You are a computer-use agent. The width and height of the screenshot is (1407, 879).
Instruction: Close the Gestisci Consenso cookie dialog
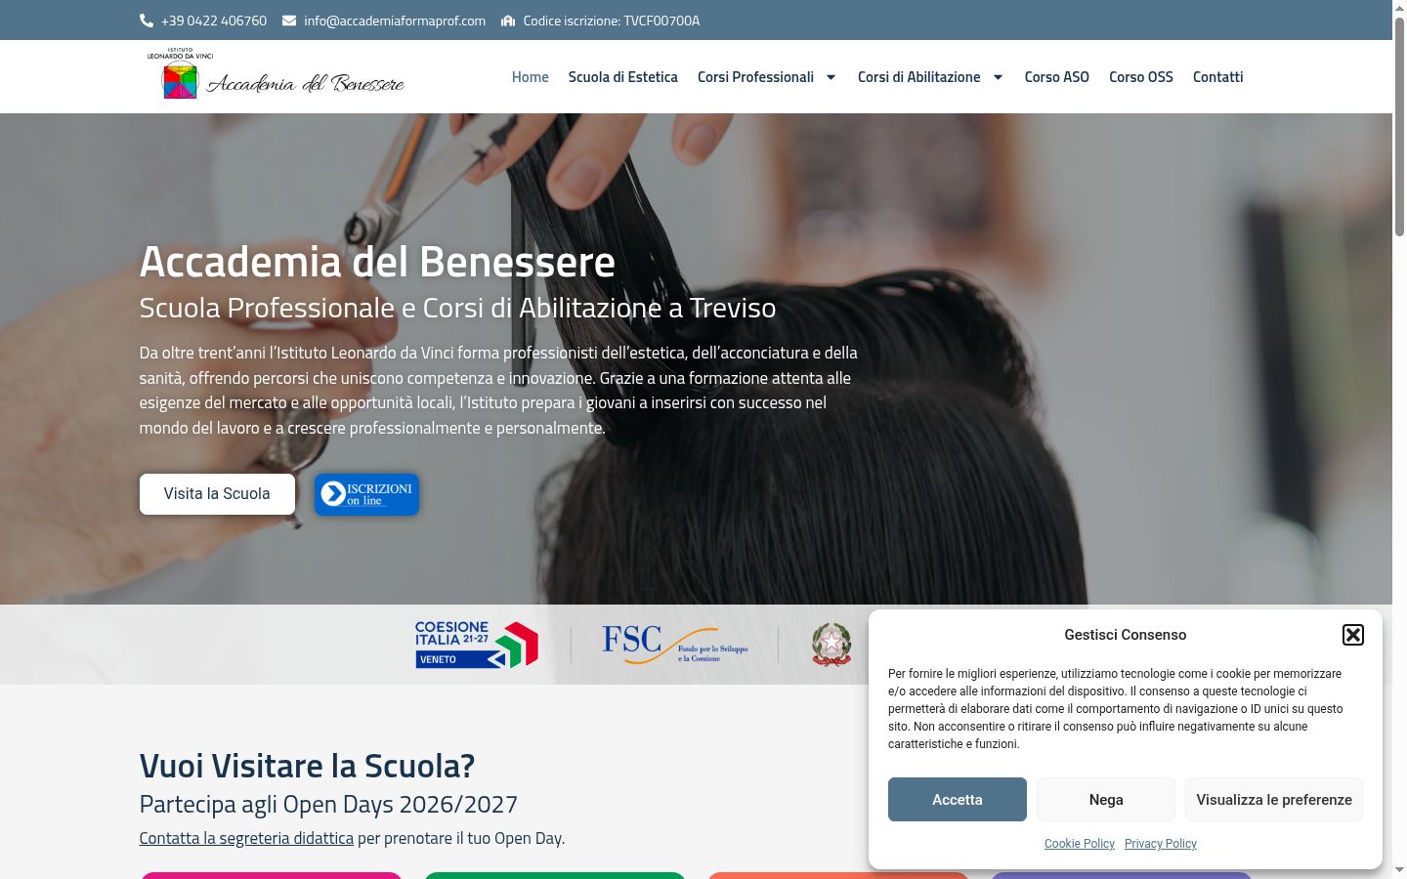(1353, 635)
